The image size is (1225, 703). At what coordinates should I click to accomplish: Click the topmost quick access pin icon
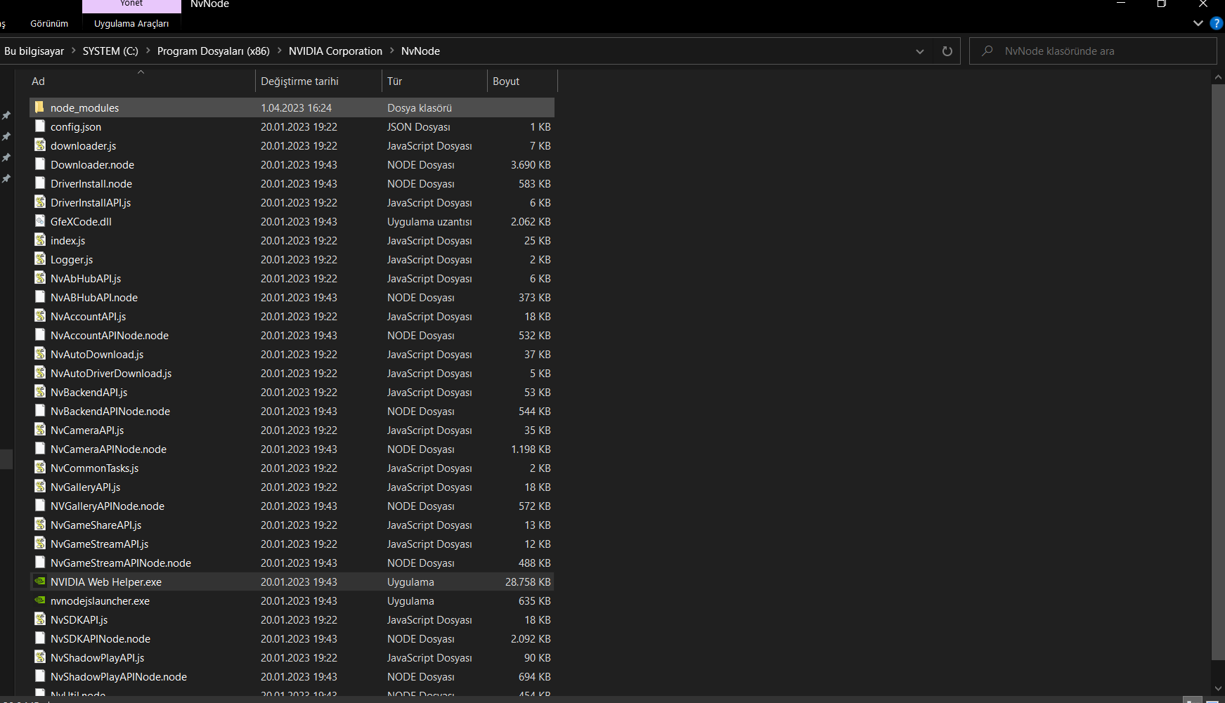[6, 115]
